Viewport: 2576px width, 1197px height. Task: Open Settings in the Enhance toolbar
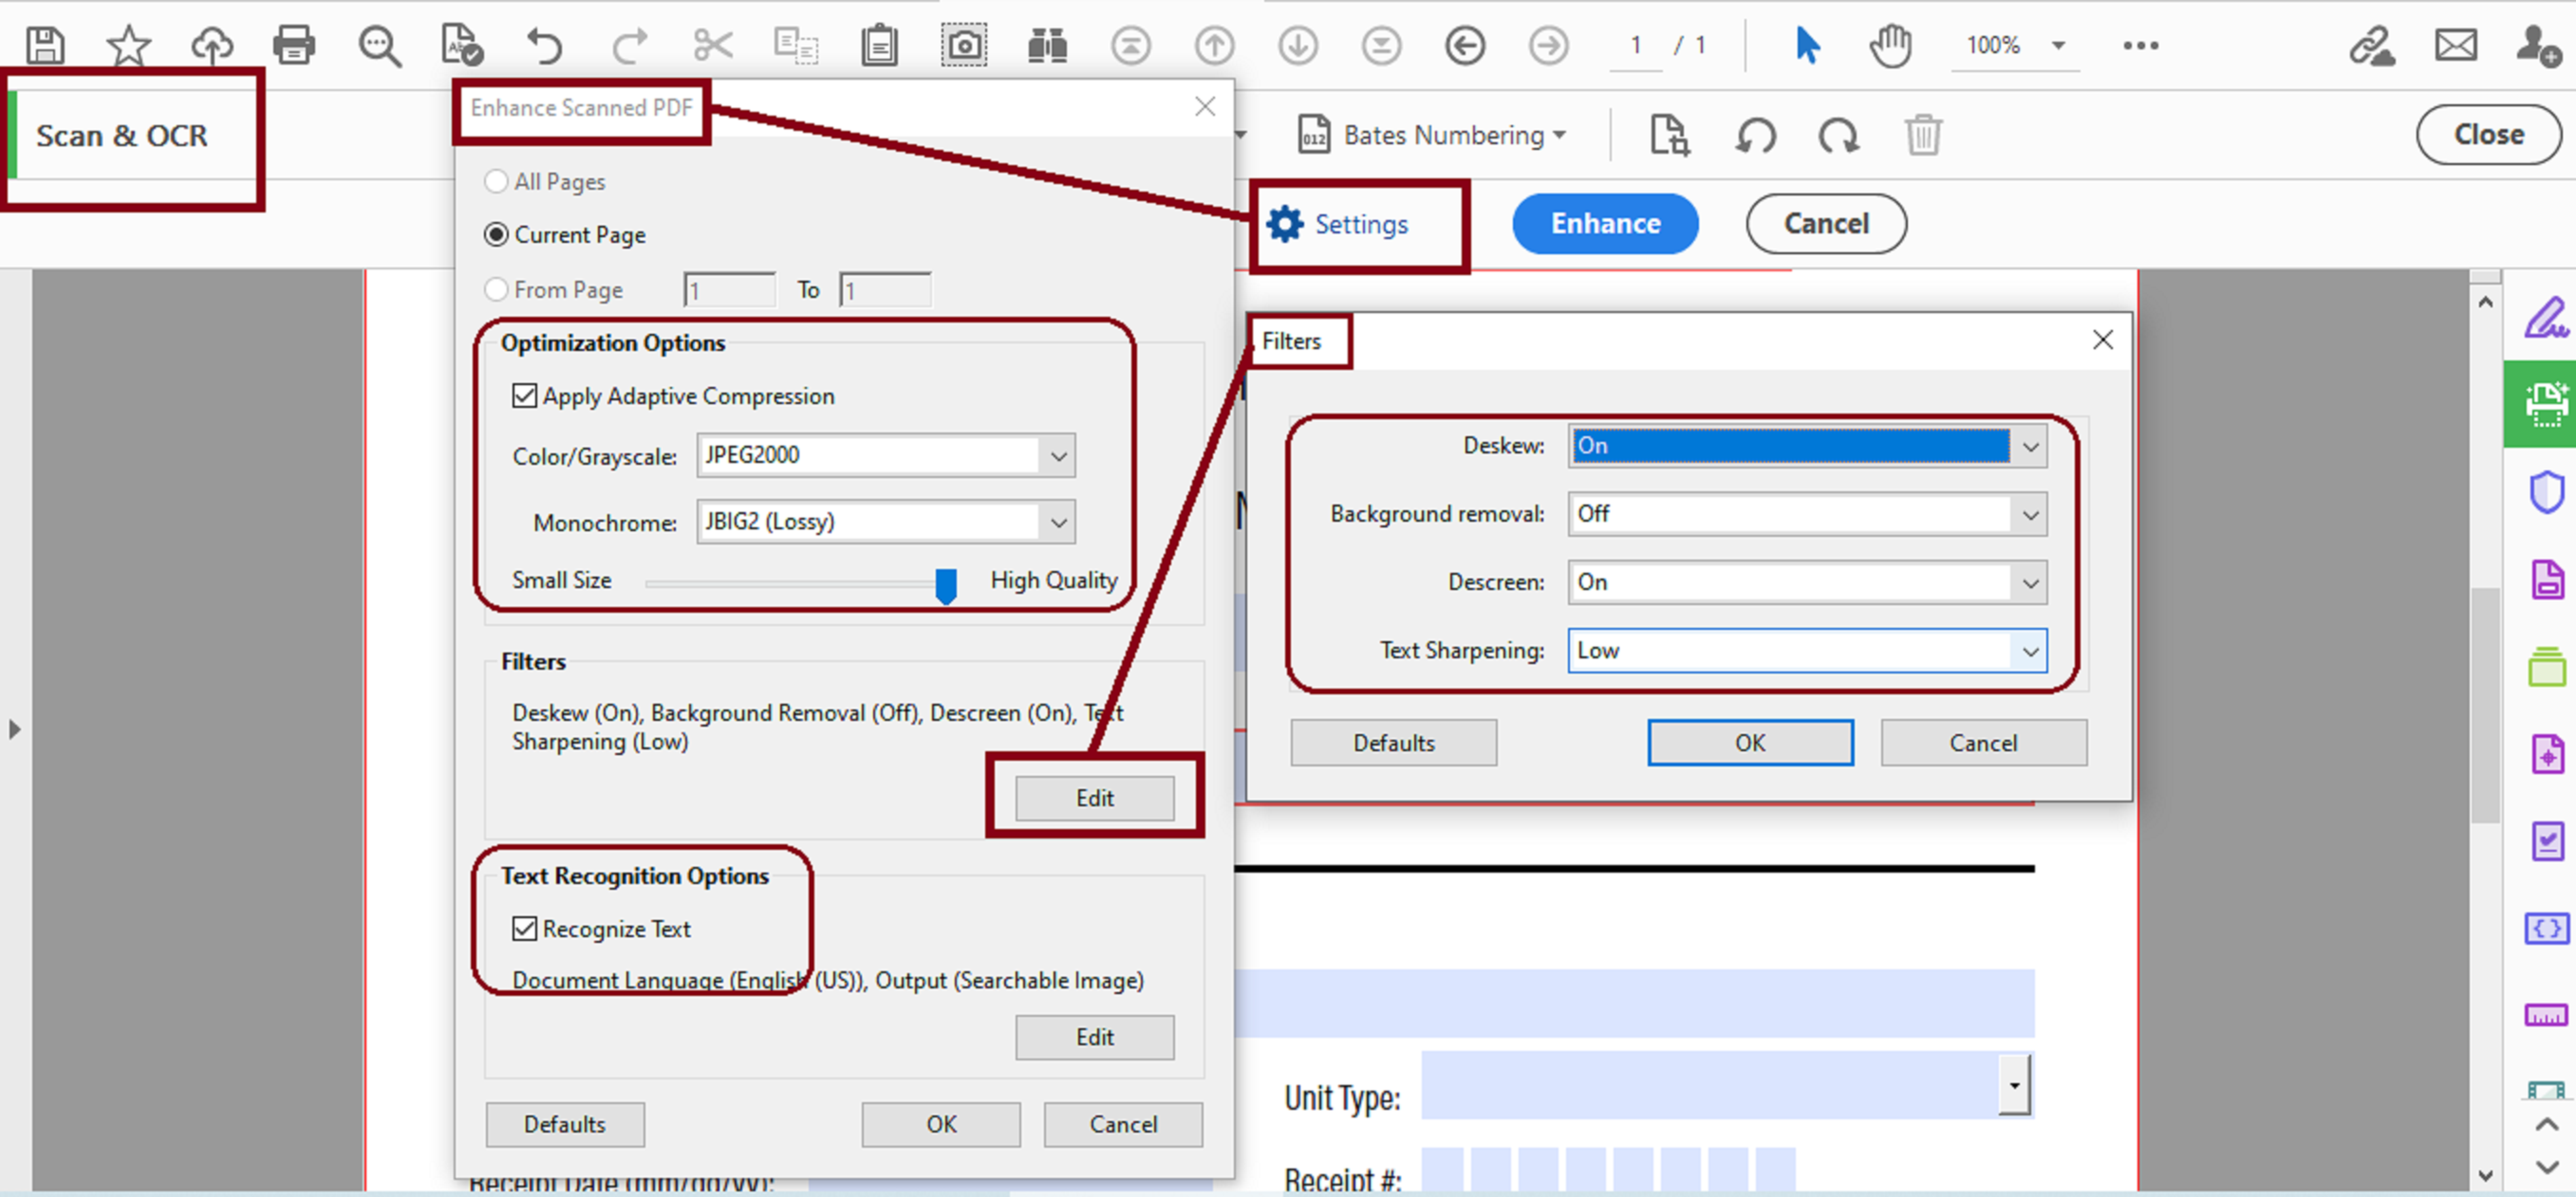point(1338,224)
